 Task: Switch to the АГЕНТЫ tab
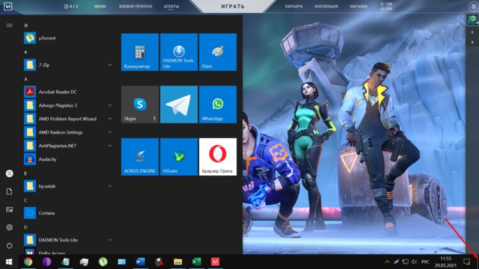point(171,6)
